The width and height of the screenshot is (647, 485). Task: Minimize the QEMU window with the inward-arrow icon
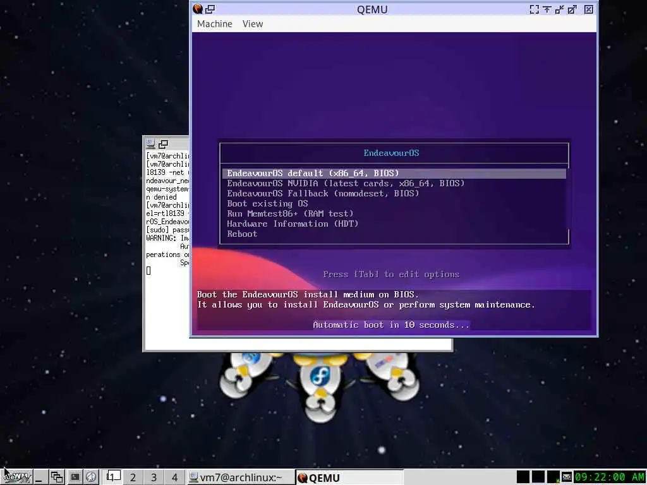click(560, 9)
